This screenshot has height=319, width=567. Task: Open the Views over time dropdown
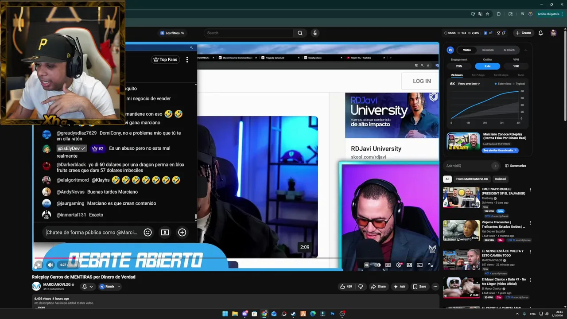point(469,84)
